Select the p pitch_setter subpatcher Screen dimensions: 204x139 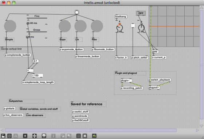coord(139,57)
